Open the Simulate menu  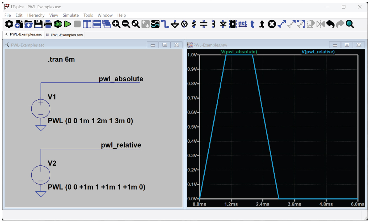[71, 15]
